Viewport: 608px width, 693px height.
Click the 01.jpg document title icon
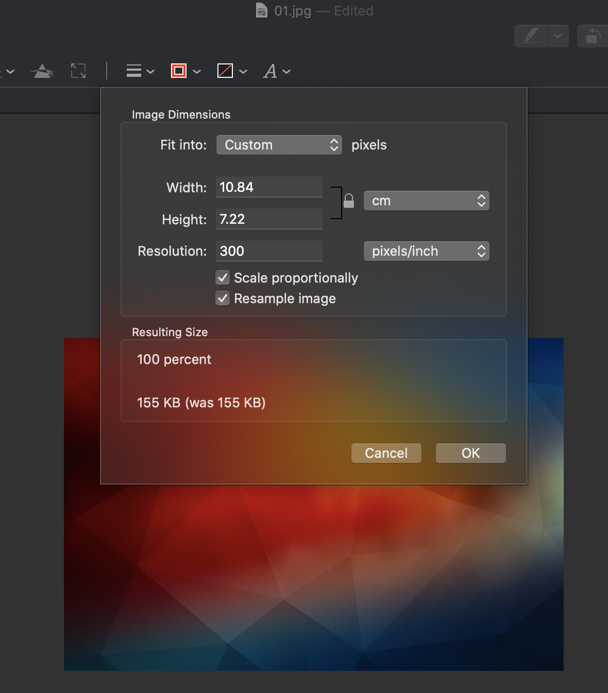(262, 10)
